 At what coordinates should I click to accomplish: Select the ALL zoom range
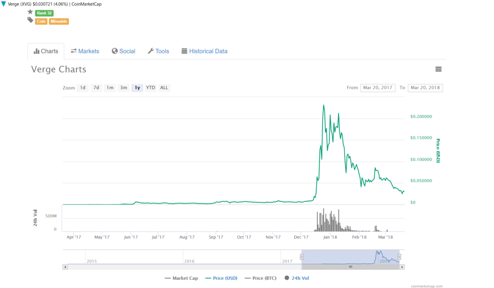tap(164, 88)
